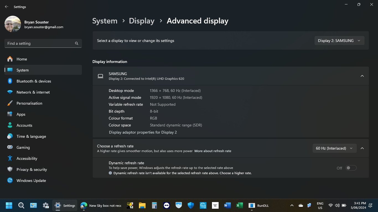
Task: Focus the Find a setting search box
Action: click(43, 43)
